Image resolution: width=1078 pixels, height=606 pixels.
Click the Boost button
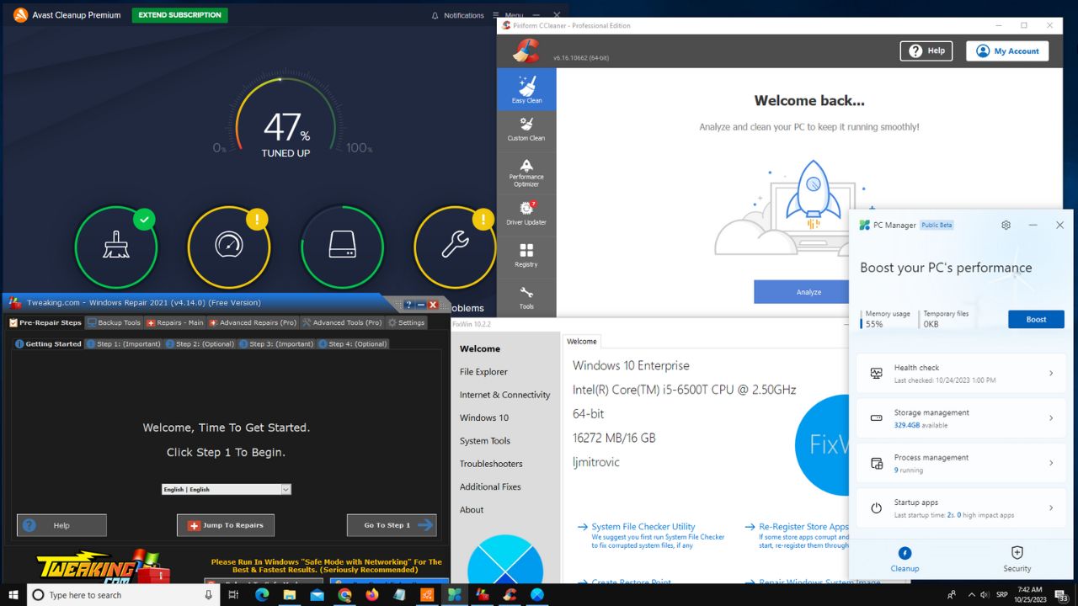coord(1036,319)
